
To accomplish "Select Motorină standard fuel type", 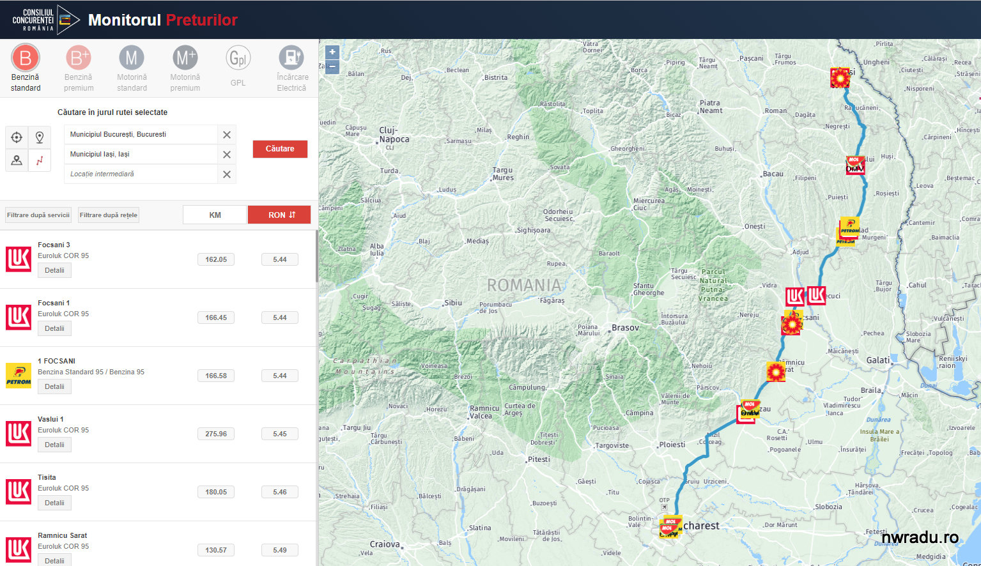I will coord(132,68).
